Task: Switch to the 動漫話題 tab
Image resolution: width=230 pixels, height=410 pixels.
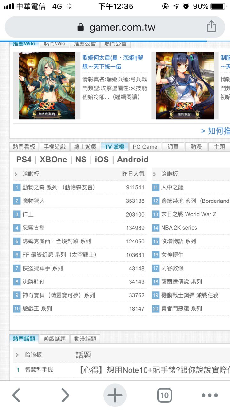Action: click(x=85, y=339)
